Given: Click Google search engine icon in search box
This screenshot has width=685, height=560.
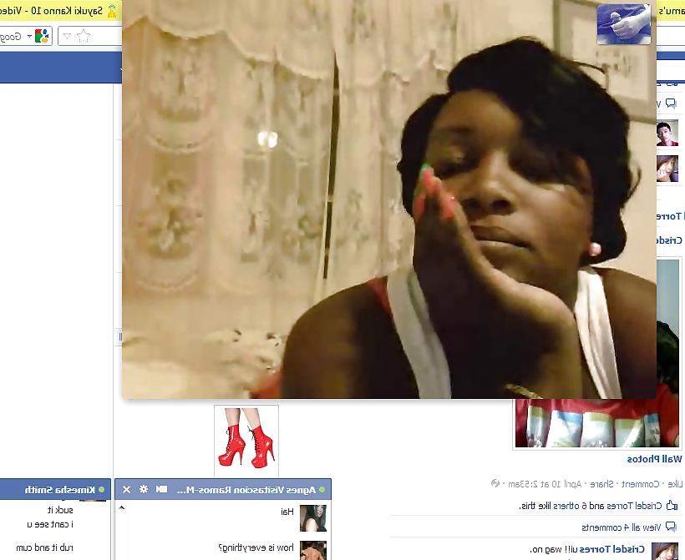Looking at the screenshot, I should 42,36.
